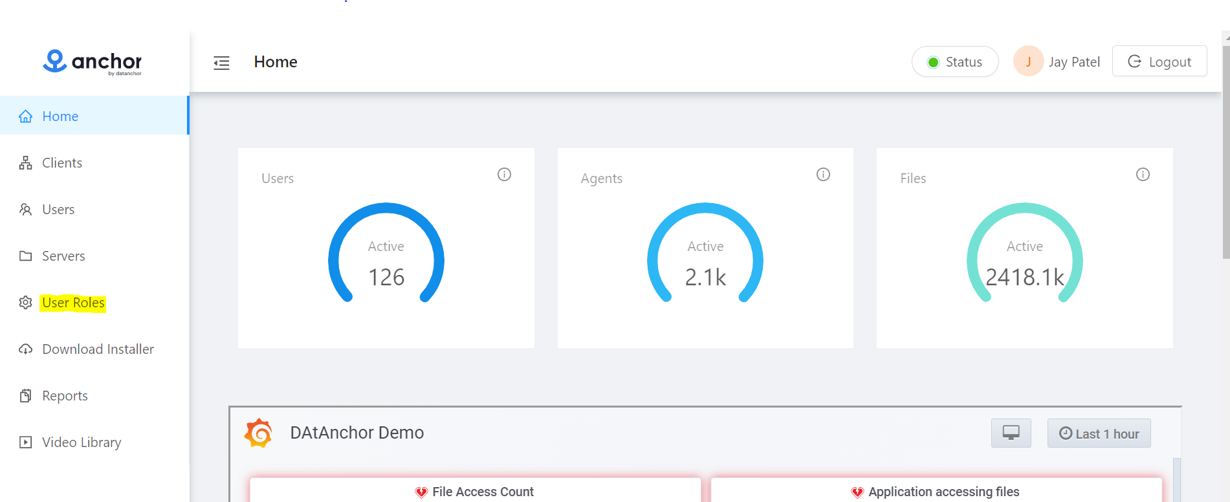The image size is (1230, 502).
Task: Click the Video Library play icon
Action: pos(26,442)
